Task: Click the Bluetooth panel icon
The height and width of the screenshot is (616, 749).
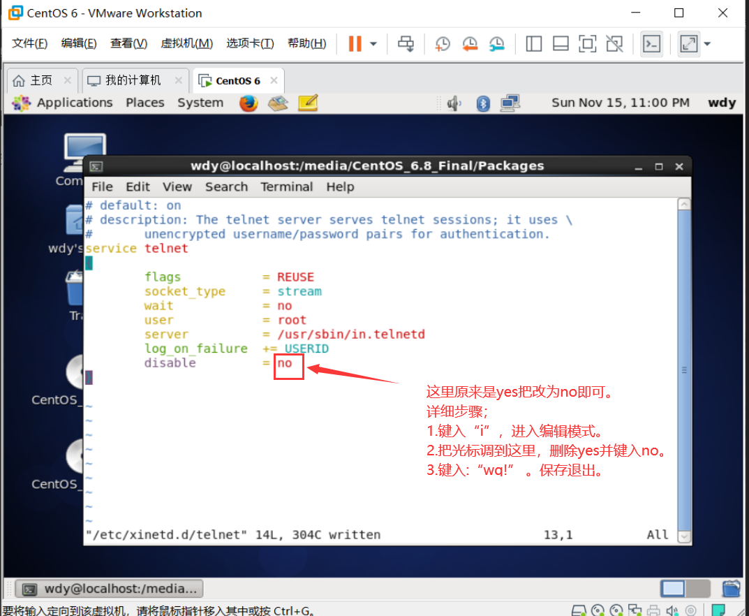Action: (x=483, y=103)
